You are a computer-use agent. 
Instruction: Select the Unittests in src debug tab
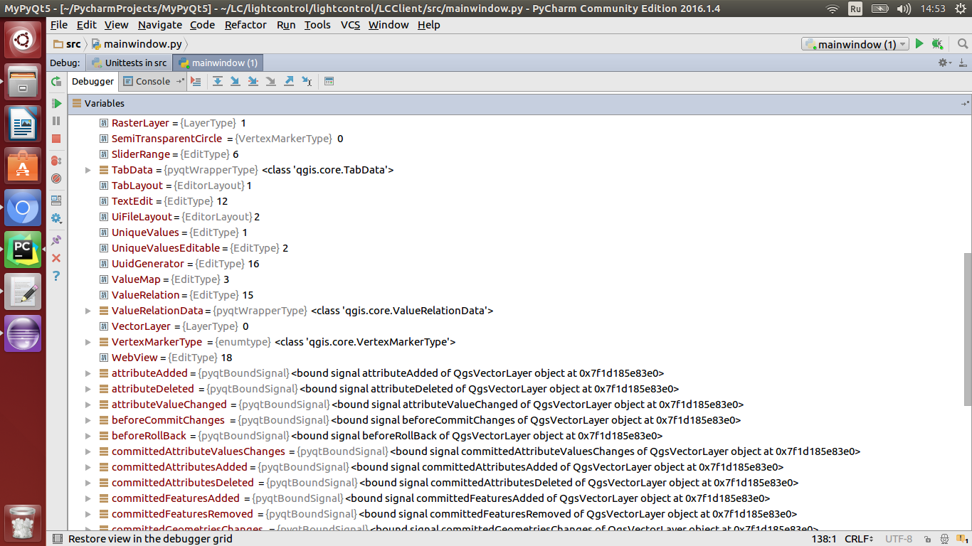pos(129,63)
